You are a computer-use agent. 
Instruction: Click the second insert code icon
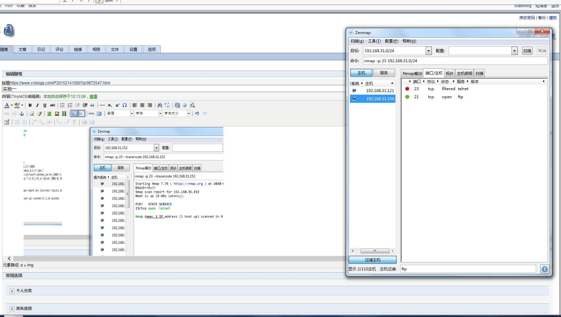pos(82,113)
